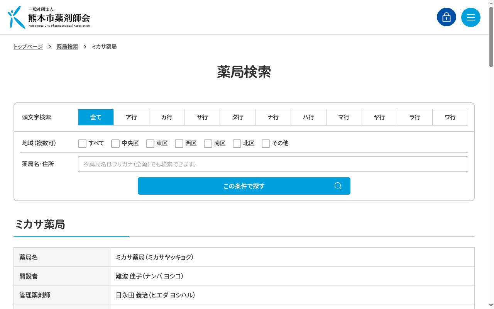Open the hamburger menu
This screenshot has height=309, width=494.
471,17
